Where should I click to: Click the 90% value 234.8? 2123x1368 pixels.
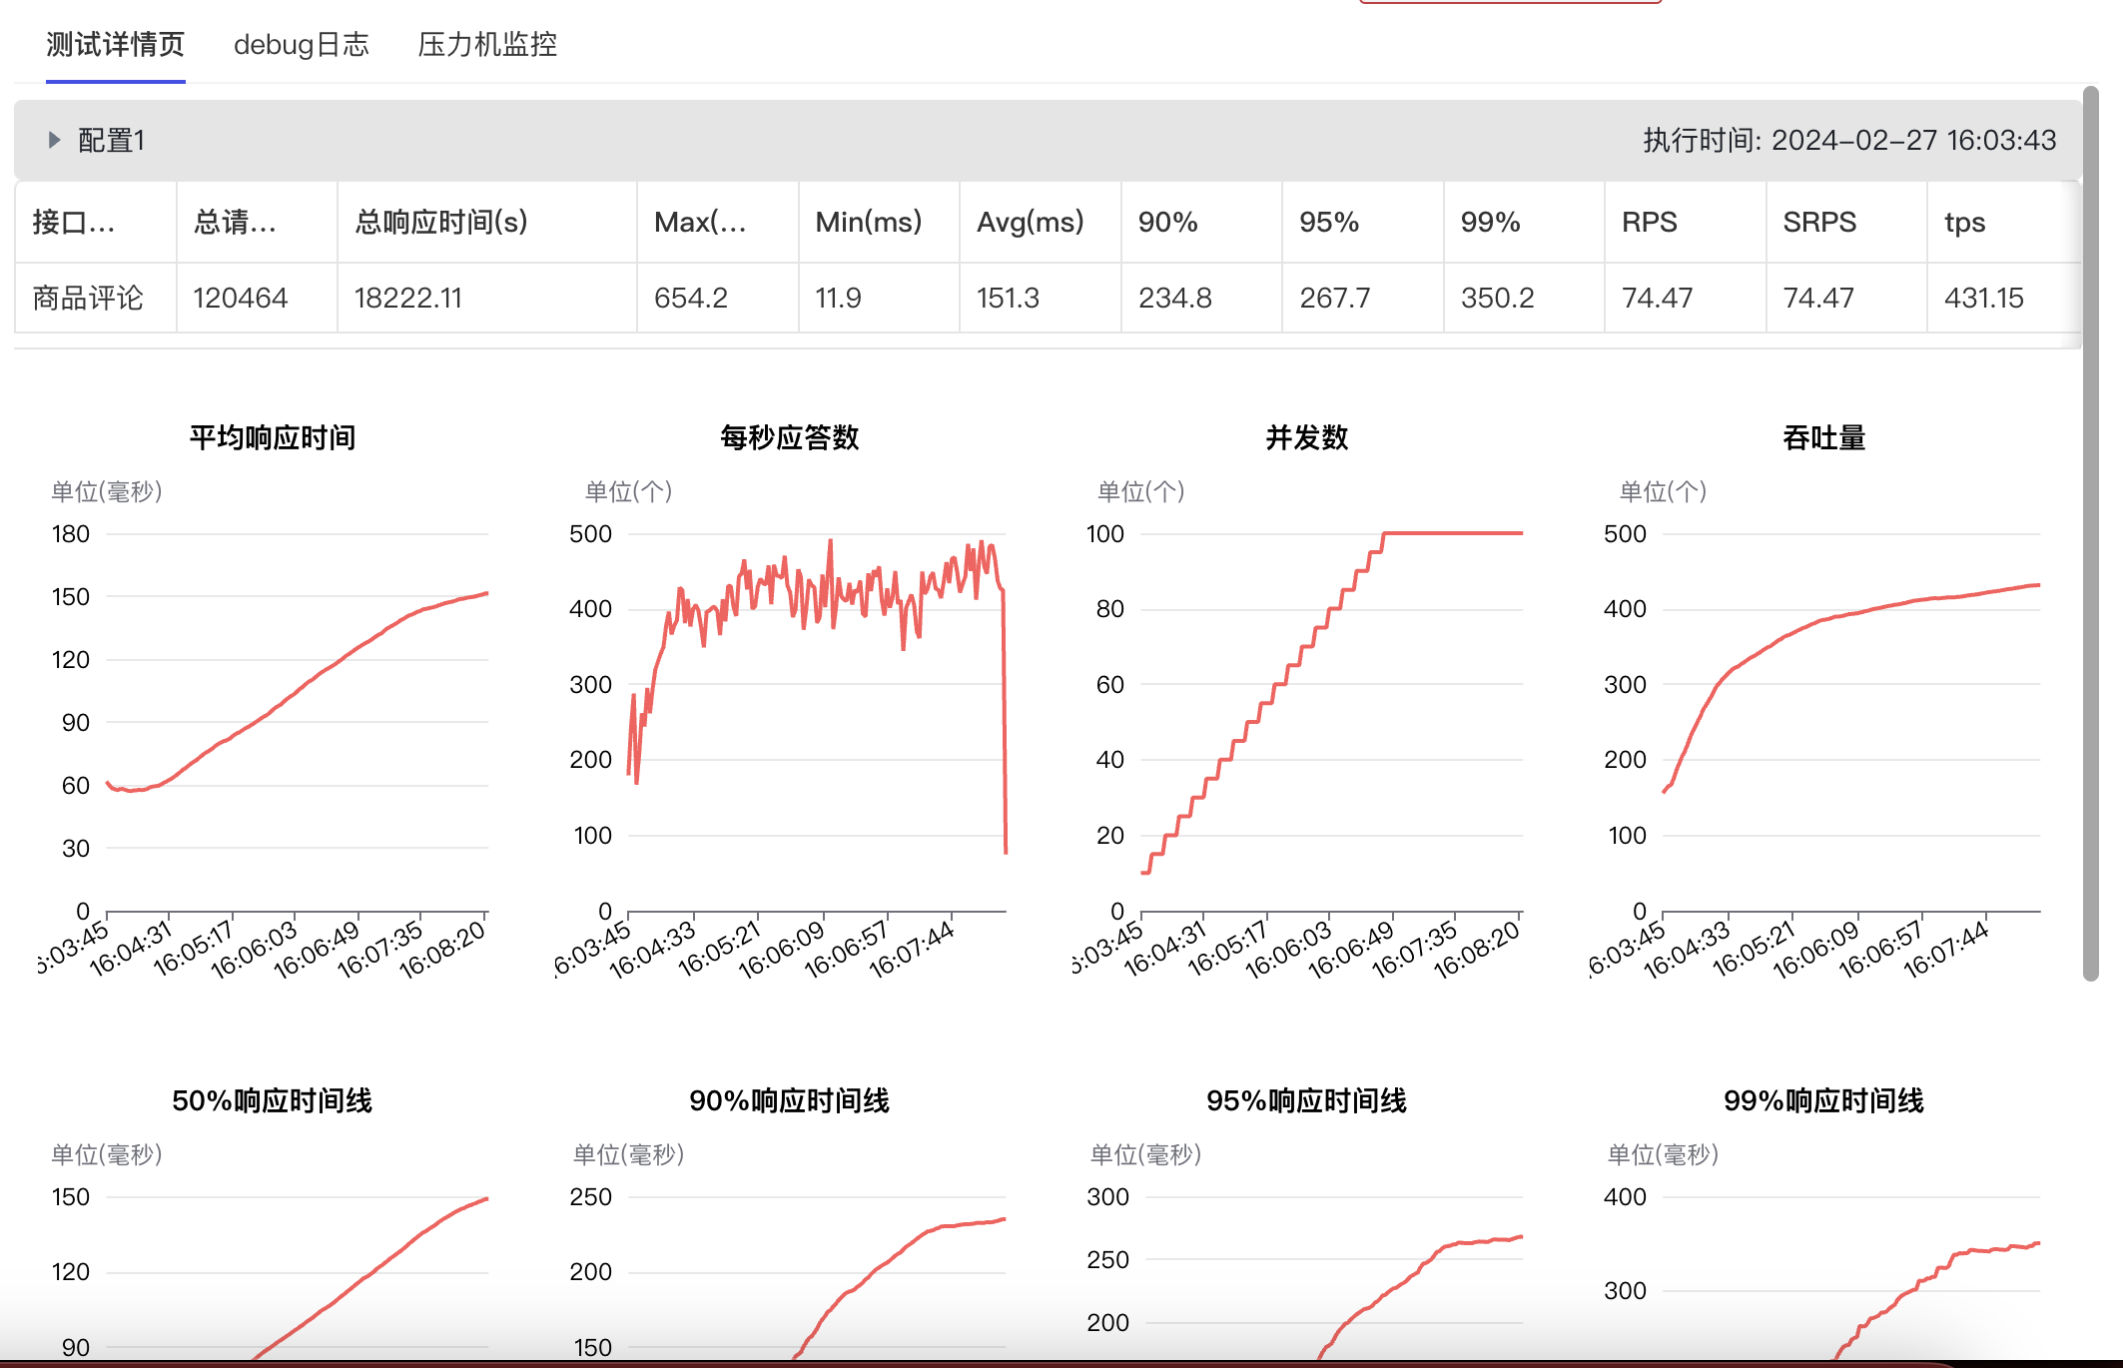click(x=1175, y=298)
